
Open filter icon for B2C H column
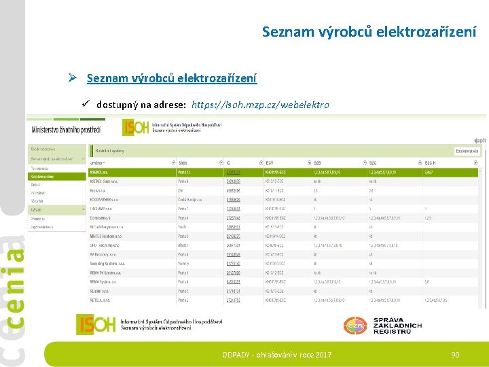[x=475, y=162]
